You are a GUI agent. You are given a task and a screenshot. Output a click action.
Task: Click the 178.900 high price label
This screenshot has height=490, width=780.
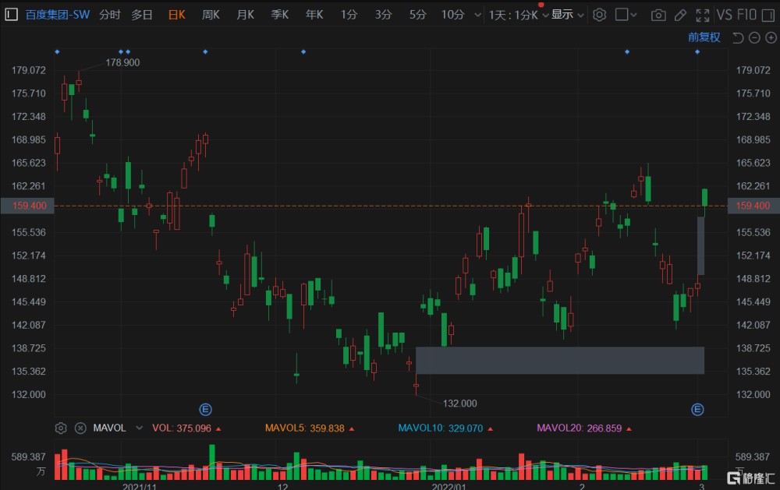click(x=123, y=62)
